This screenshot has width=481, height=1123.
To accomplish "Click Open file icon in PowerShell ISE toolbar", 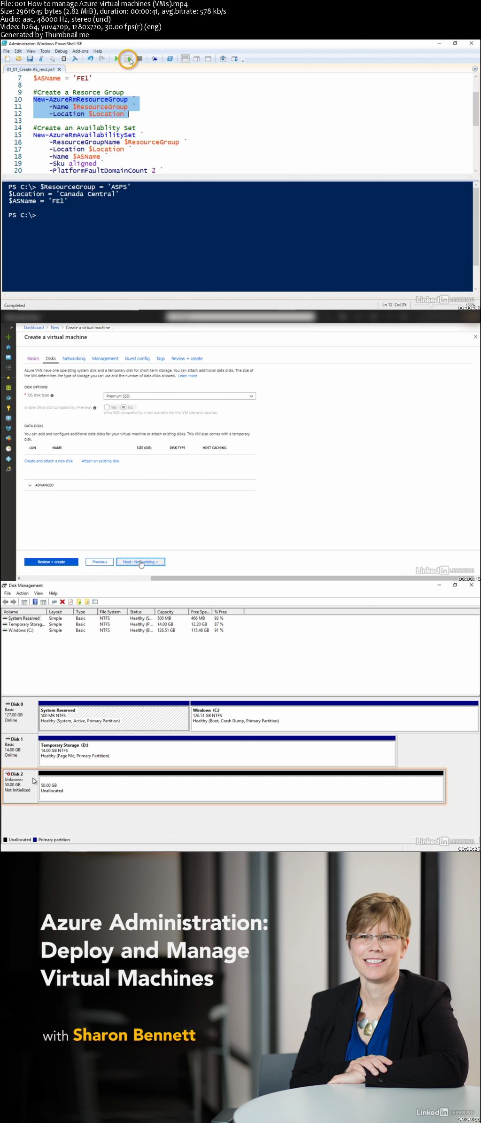I will [x=19, y=59].
